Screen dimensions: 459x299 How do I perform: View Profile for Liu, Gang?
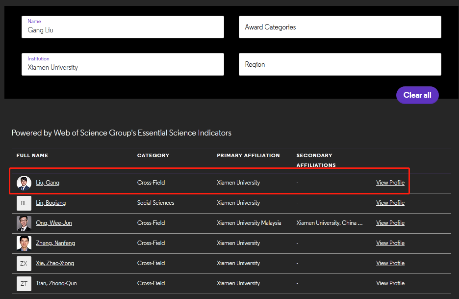click(390, 183)
